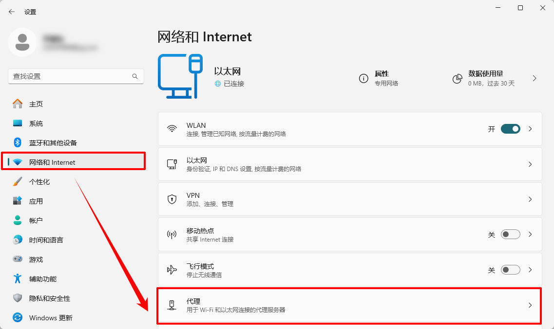Image resolution: width=554 pixels, height=329 pixels.
Task: Click the 属性 info circle icon
Action: pyautogui.click(x=363, y=79)
